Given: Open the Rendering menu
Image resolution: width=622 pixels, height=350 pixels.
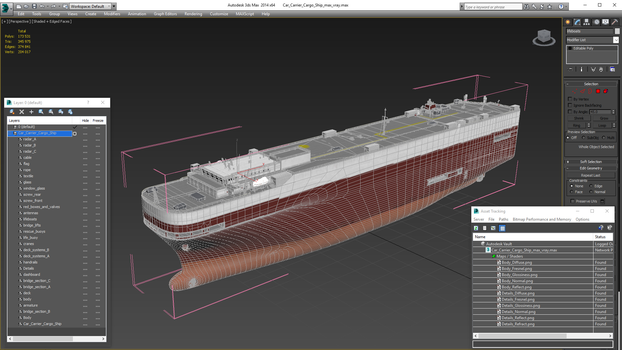Looking at the screenshot, I should pos(193,14).
